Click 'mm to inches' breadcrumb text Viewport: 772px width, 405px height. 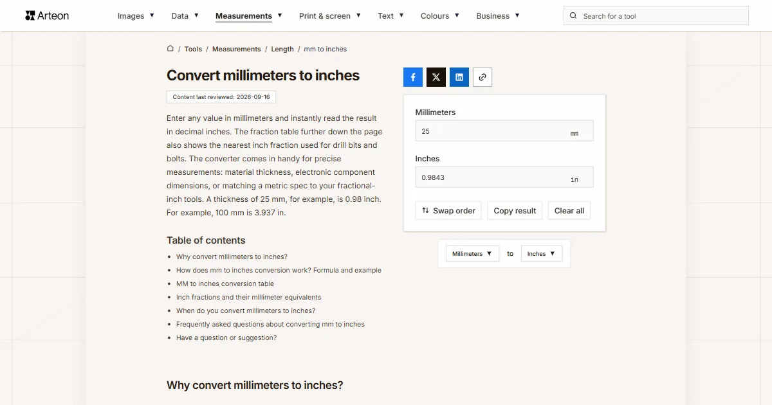tap(326, 49)
